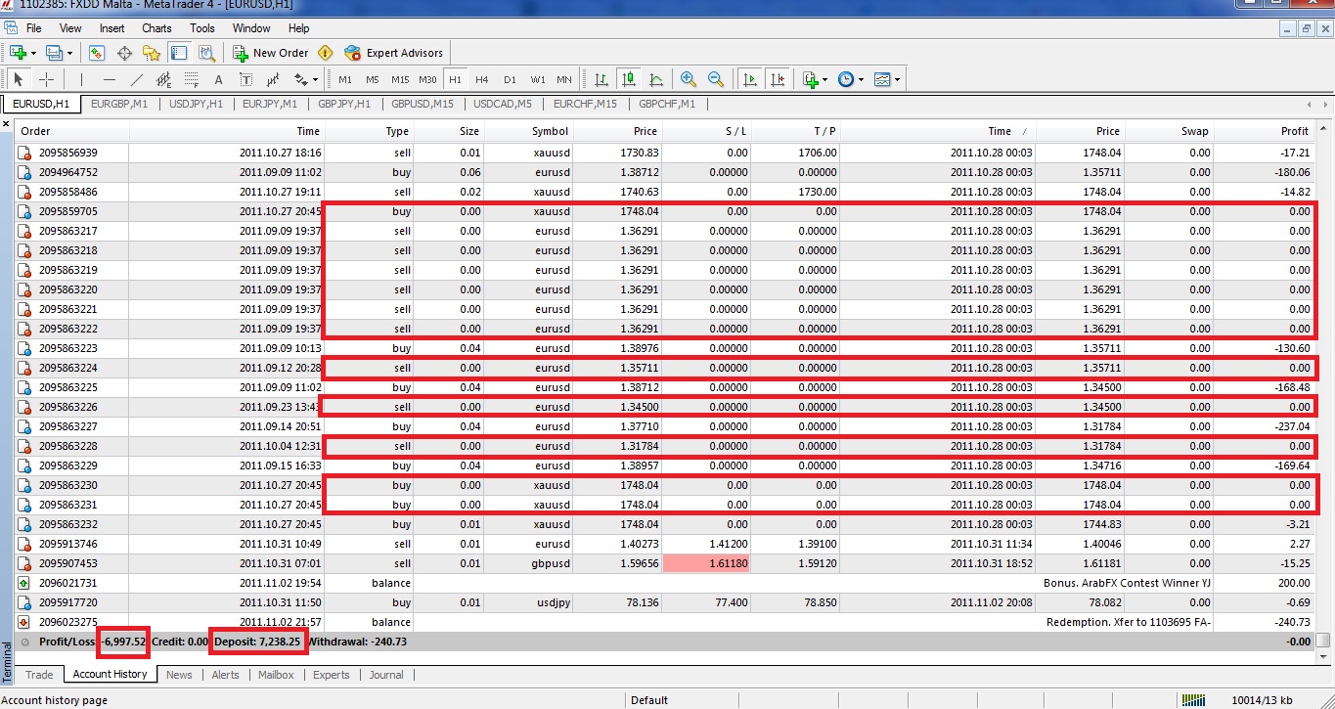
Task: Close the Terminal panel with X
Action: pos(6,124)
